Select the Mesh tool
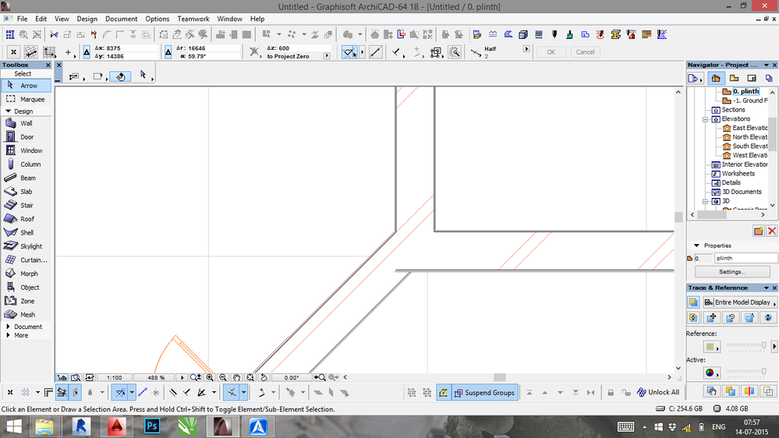This screenshot has width=779, height=438. coord(27,315)
